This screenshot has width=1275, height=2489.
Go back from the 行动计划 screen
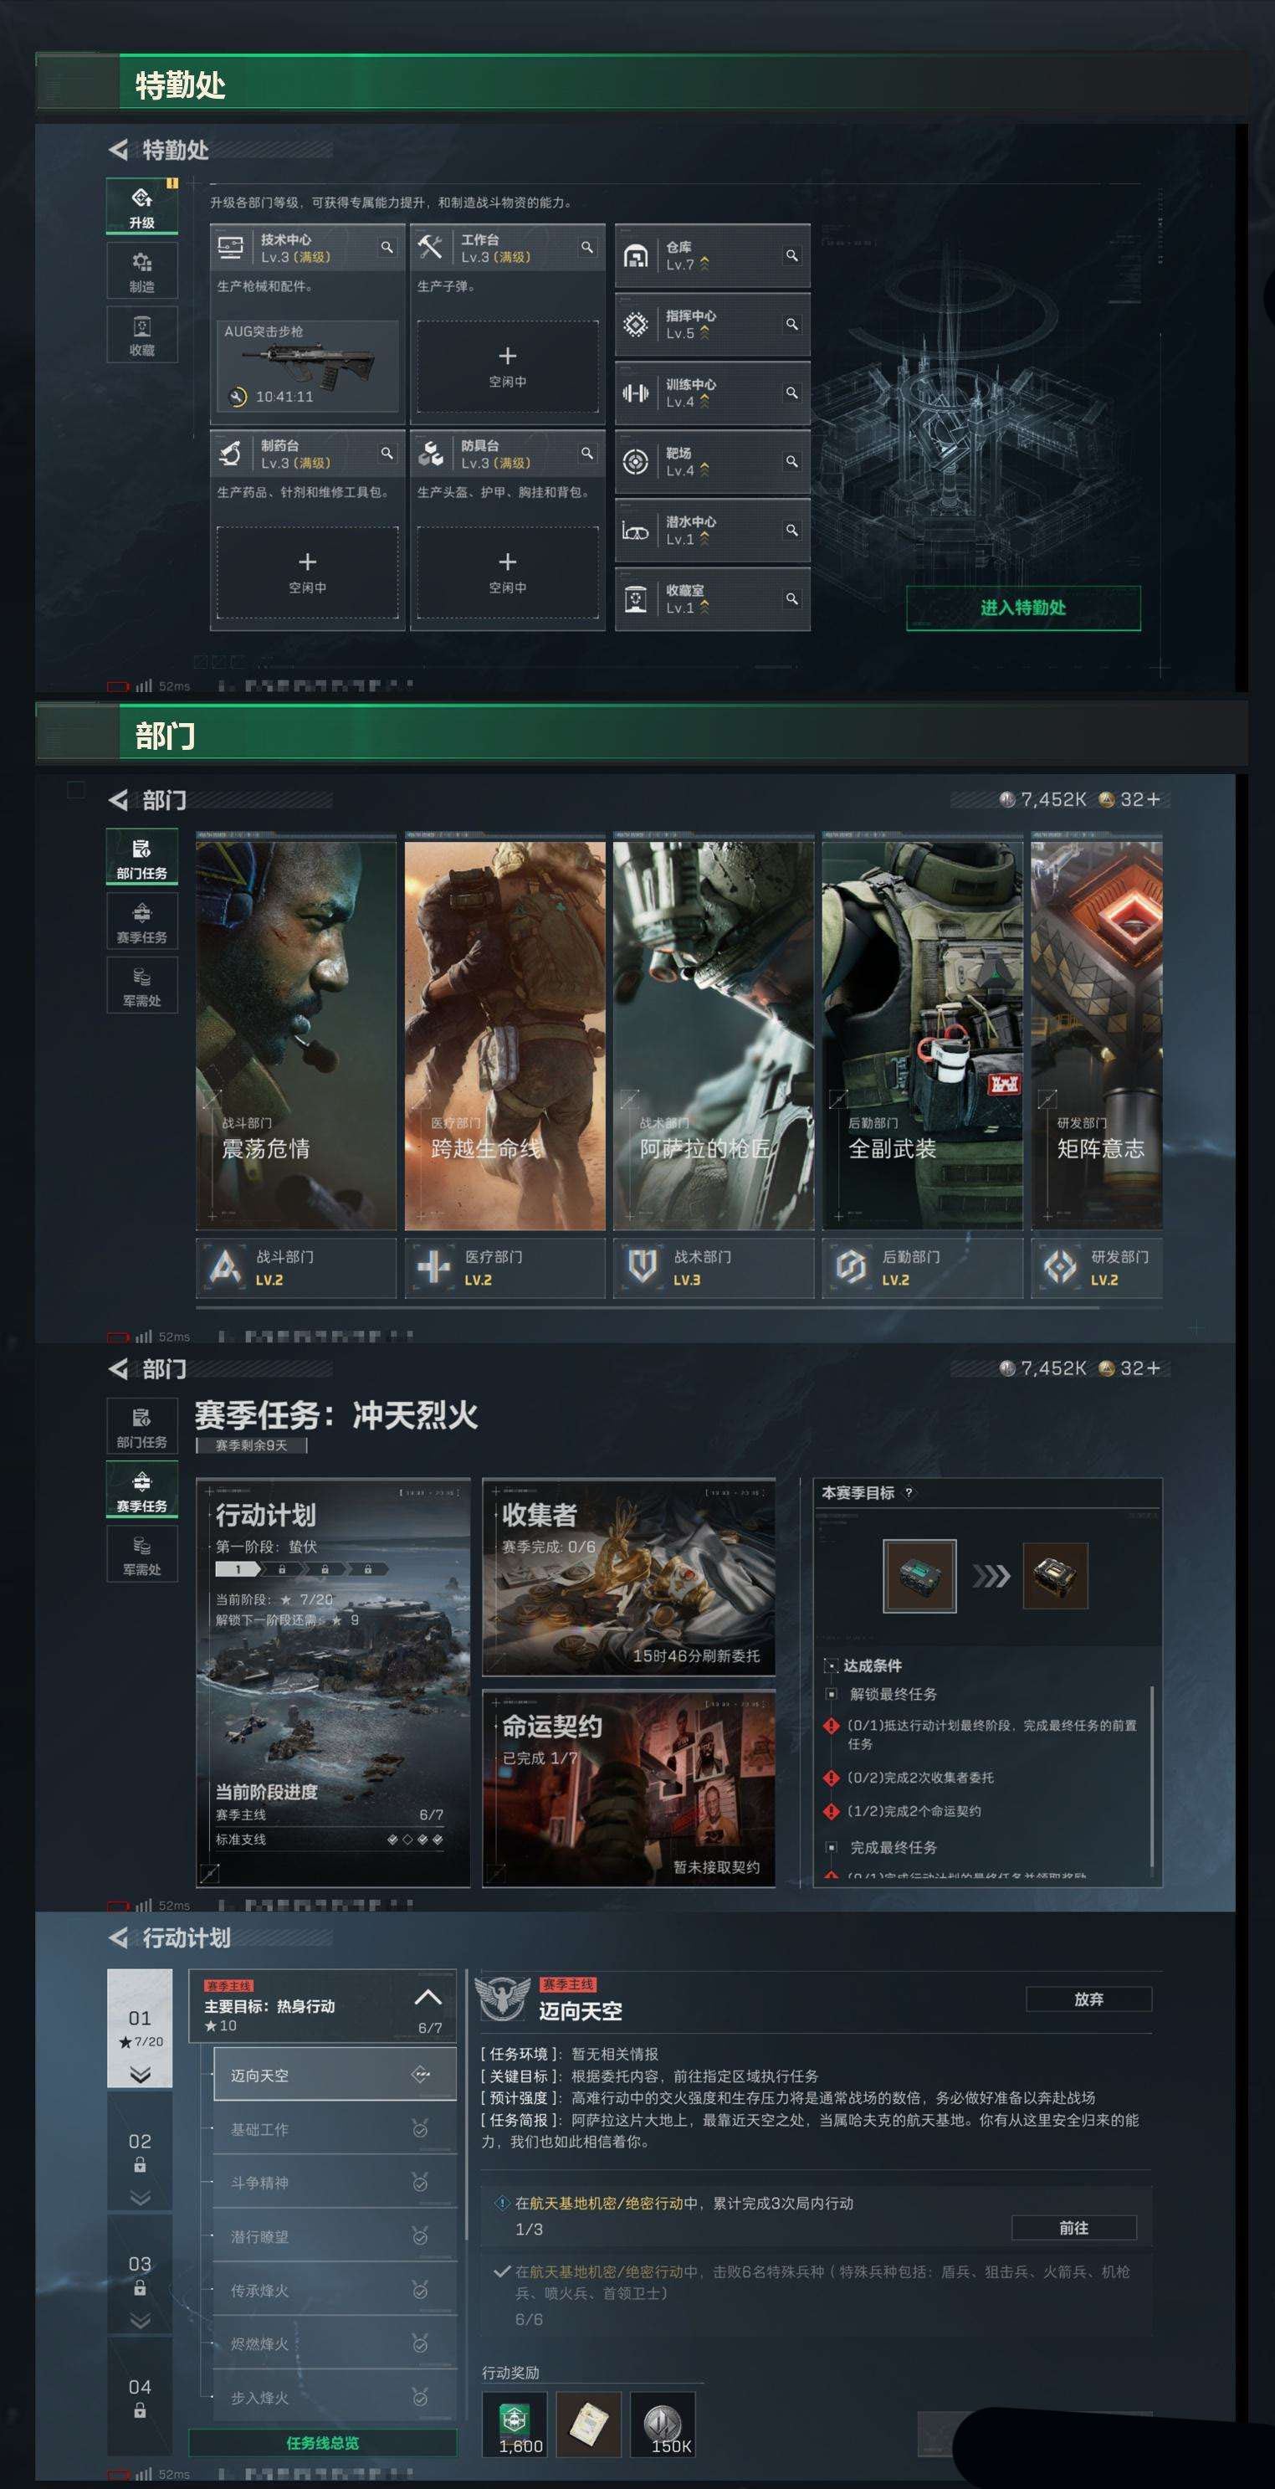[118, 1937]
